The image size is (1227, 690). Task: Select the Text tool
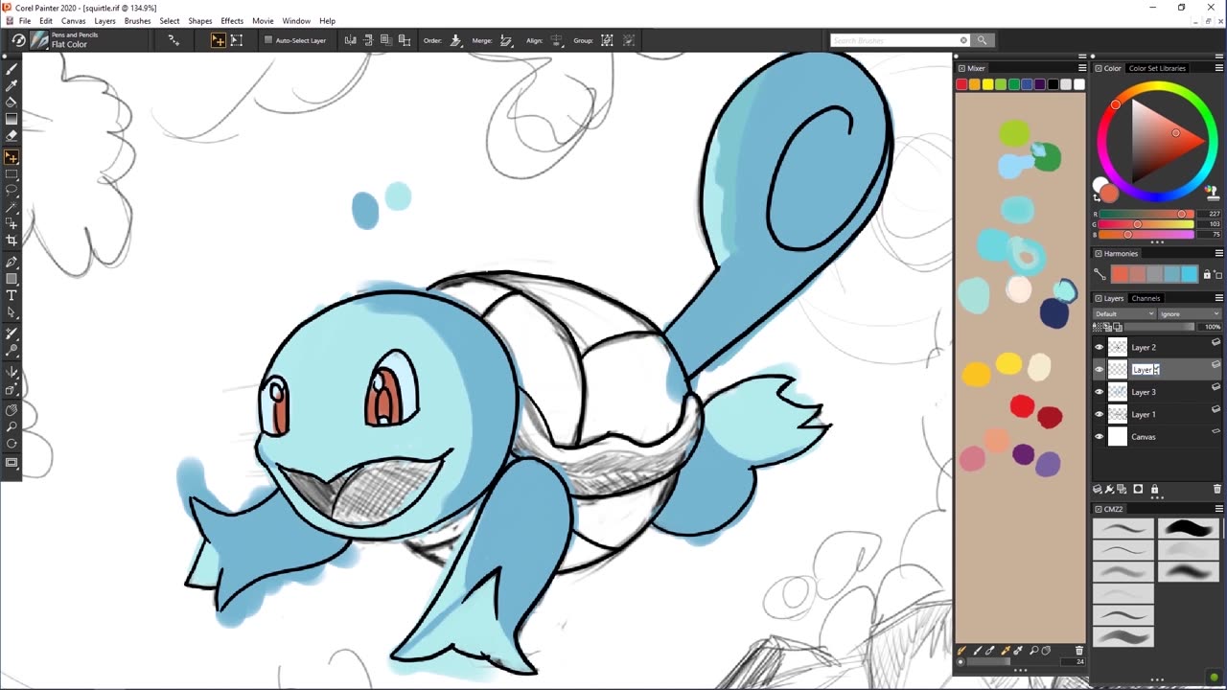[x=12, y=295]
